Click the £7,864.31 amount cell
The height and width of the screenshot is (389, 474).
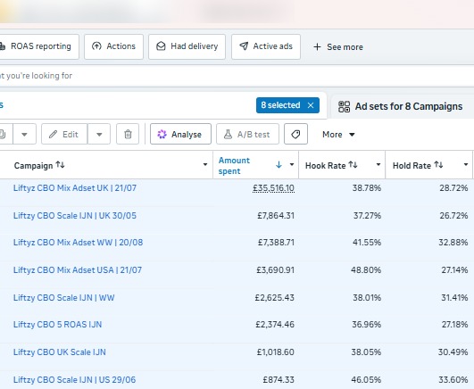tap(276, 216)
